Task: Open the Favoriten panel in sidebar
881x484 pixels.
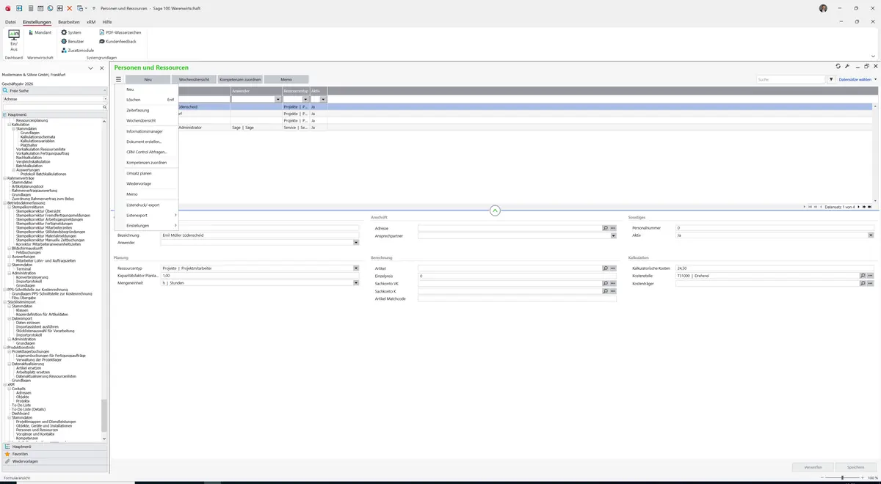Action: coord(54,454)
